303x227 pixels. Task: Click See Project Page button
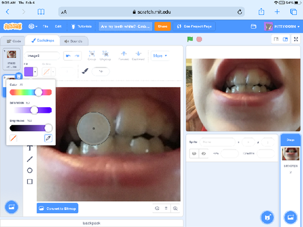[194, 26]
